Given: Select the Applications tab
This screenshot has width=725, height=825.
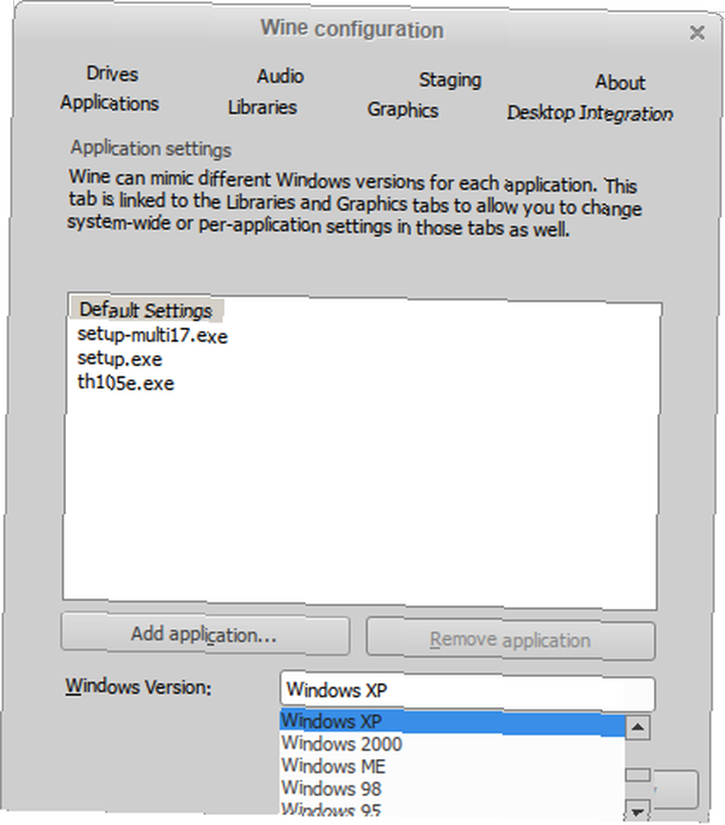Looking at the screenshot, I should [x=110, y=103].
